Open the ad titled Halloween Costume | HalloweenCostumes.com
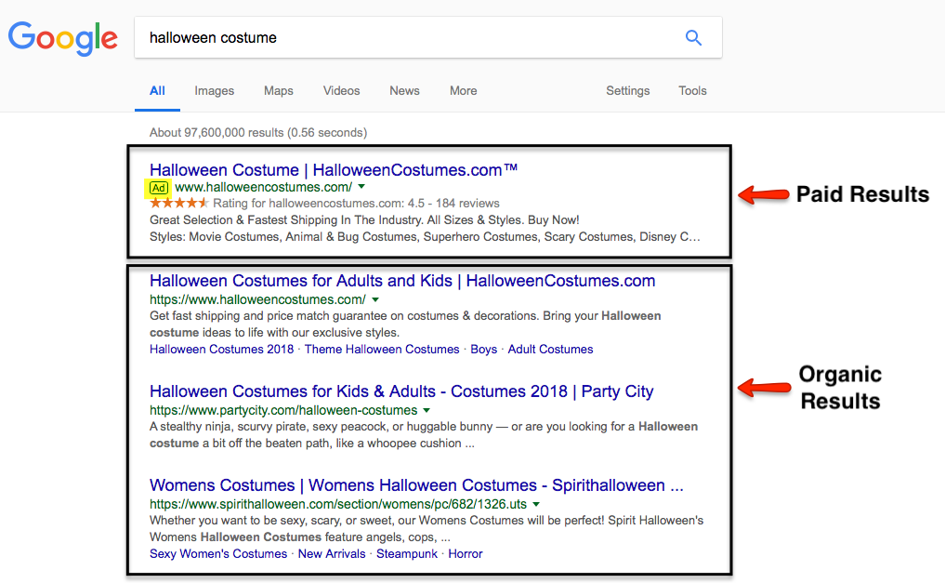The height and width of the screenshot is (583, 945). click(x=334, y=170)
